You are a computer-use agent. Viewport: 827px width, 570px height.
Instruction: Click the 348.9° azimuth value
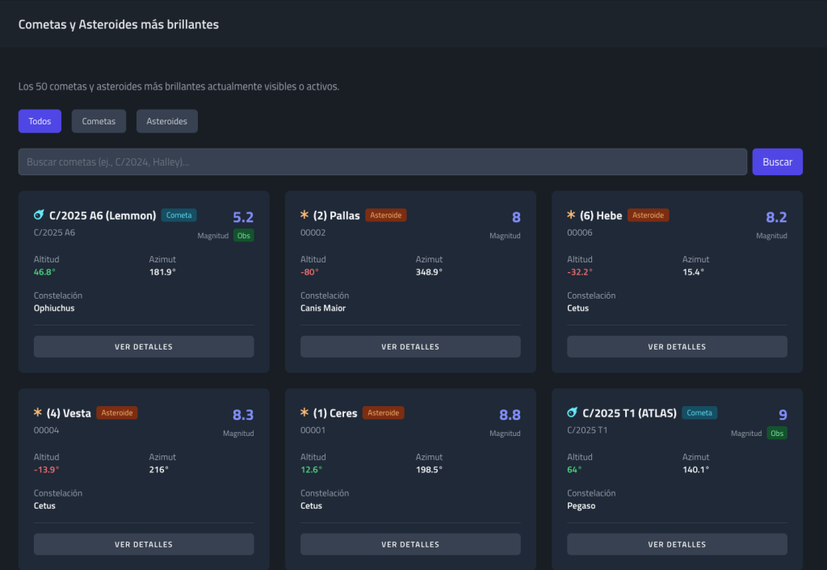click(429, 272)
